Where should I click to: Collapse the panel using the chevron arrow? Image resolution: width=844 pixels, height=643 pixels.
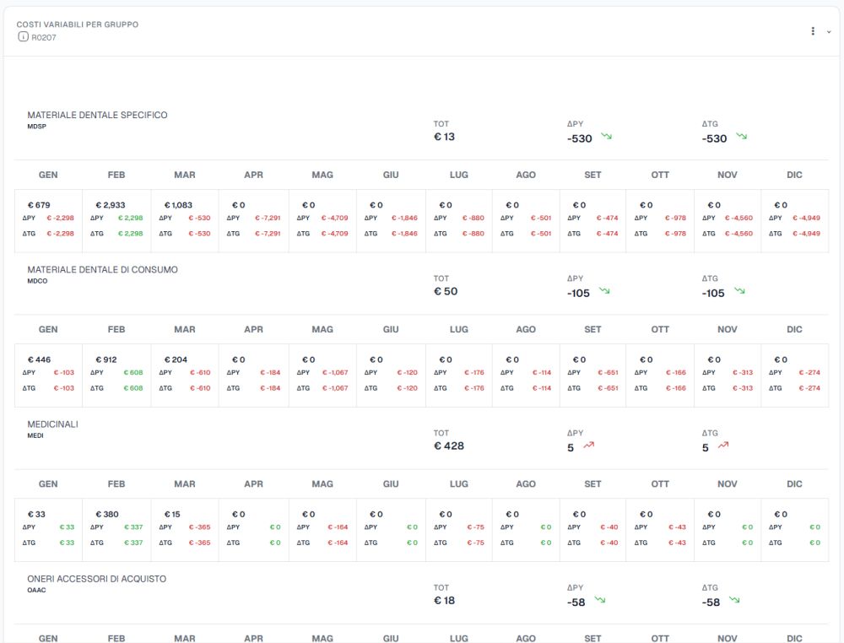pyautogui.click(x=829, y=32)
